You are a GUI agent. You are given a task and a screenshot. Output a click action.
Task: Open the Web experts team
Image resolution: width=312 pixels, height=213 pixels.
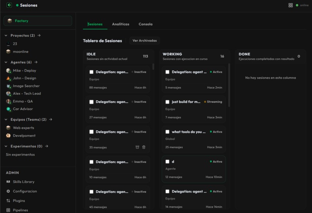coord(24,128)
